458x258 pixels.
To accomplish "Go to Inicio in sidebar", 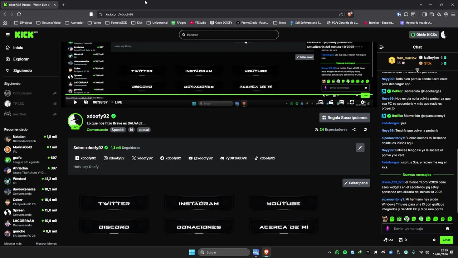I will [14, 48].
